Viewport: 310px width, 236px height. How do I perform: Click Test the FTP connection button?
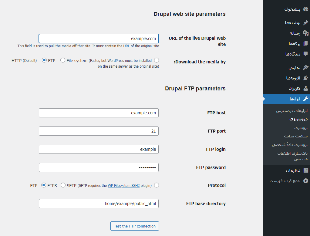135,226
